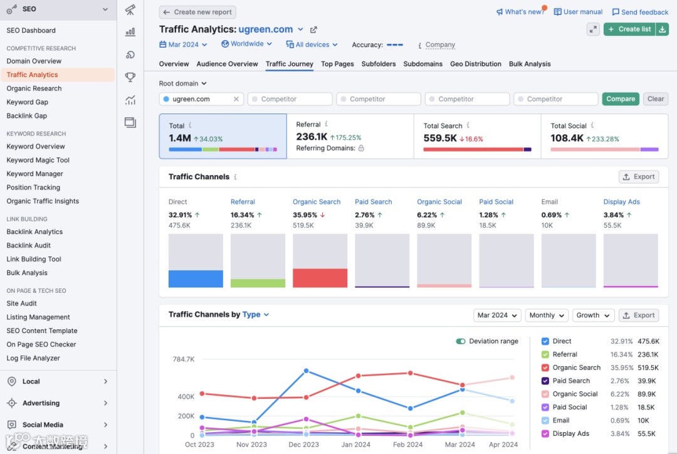
Task: Open Keyword Magic Tool in sidebar
Action: [38, 161]
